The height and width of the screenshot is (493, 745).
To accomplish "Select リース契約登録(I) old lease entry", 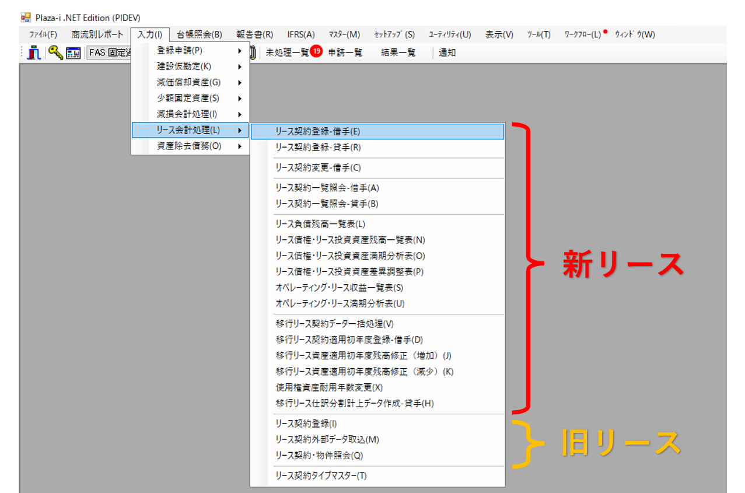I will 377,424.
